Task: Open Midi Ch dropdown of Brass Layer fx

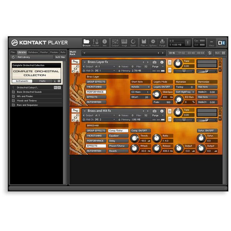Action: (x=114, y=71)
